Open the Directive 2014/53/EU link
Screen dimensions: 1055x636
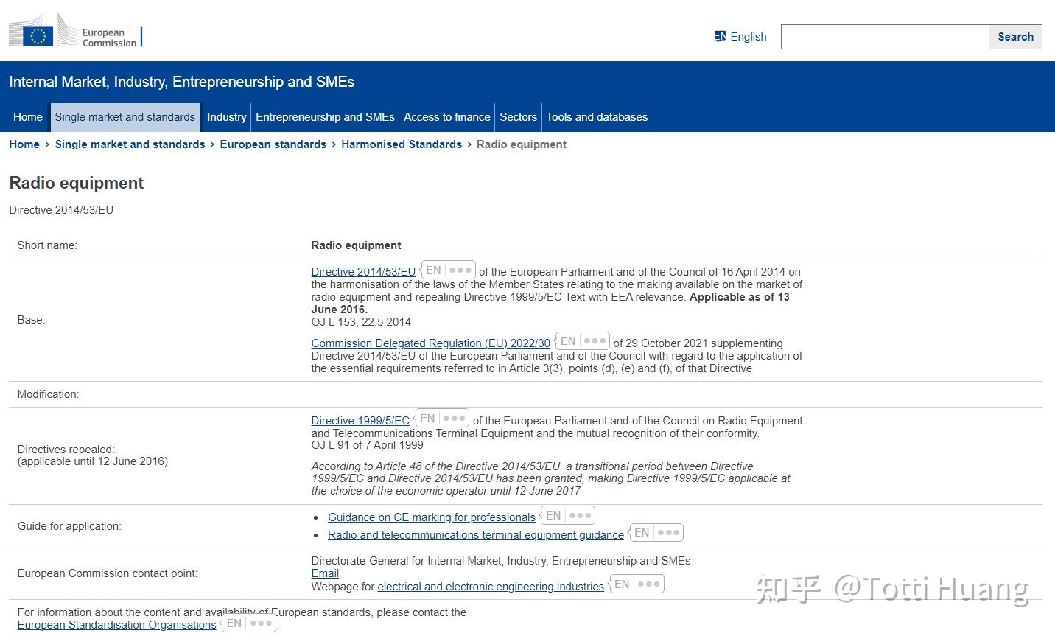tap(363, 272)
